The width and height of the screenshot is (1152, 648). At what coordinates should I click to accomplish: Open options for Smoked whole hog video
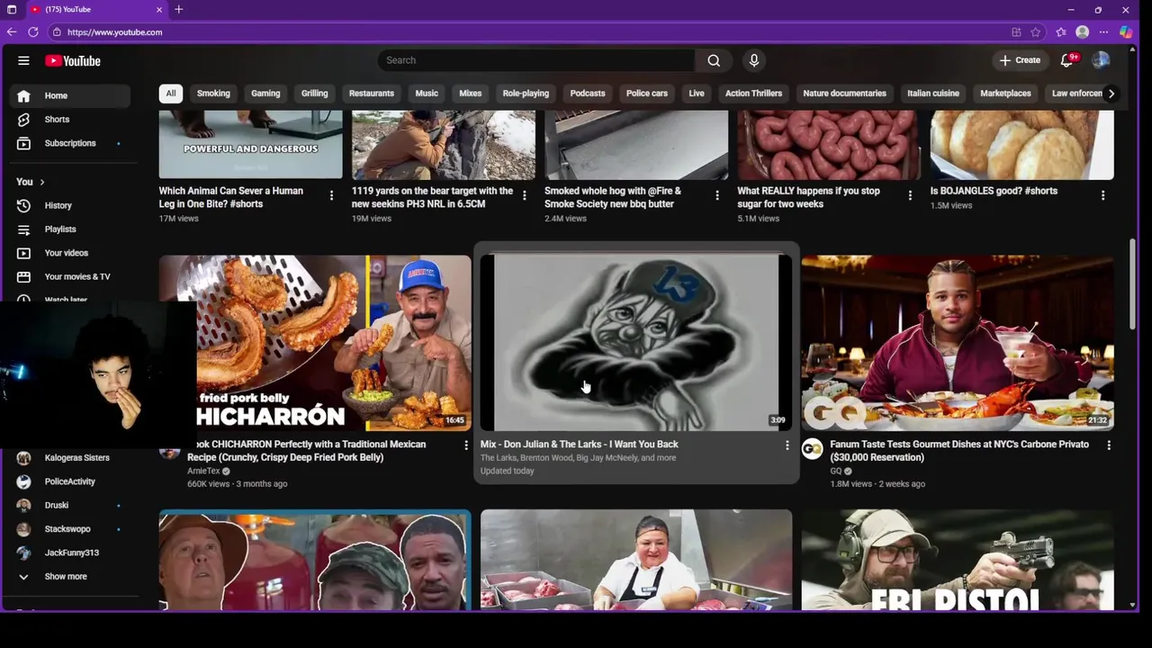click(716, 195)
